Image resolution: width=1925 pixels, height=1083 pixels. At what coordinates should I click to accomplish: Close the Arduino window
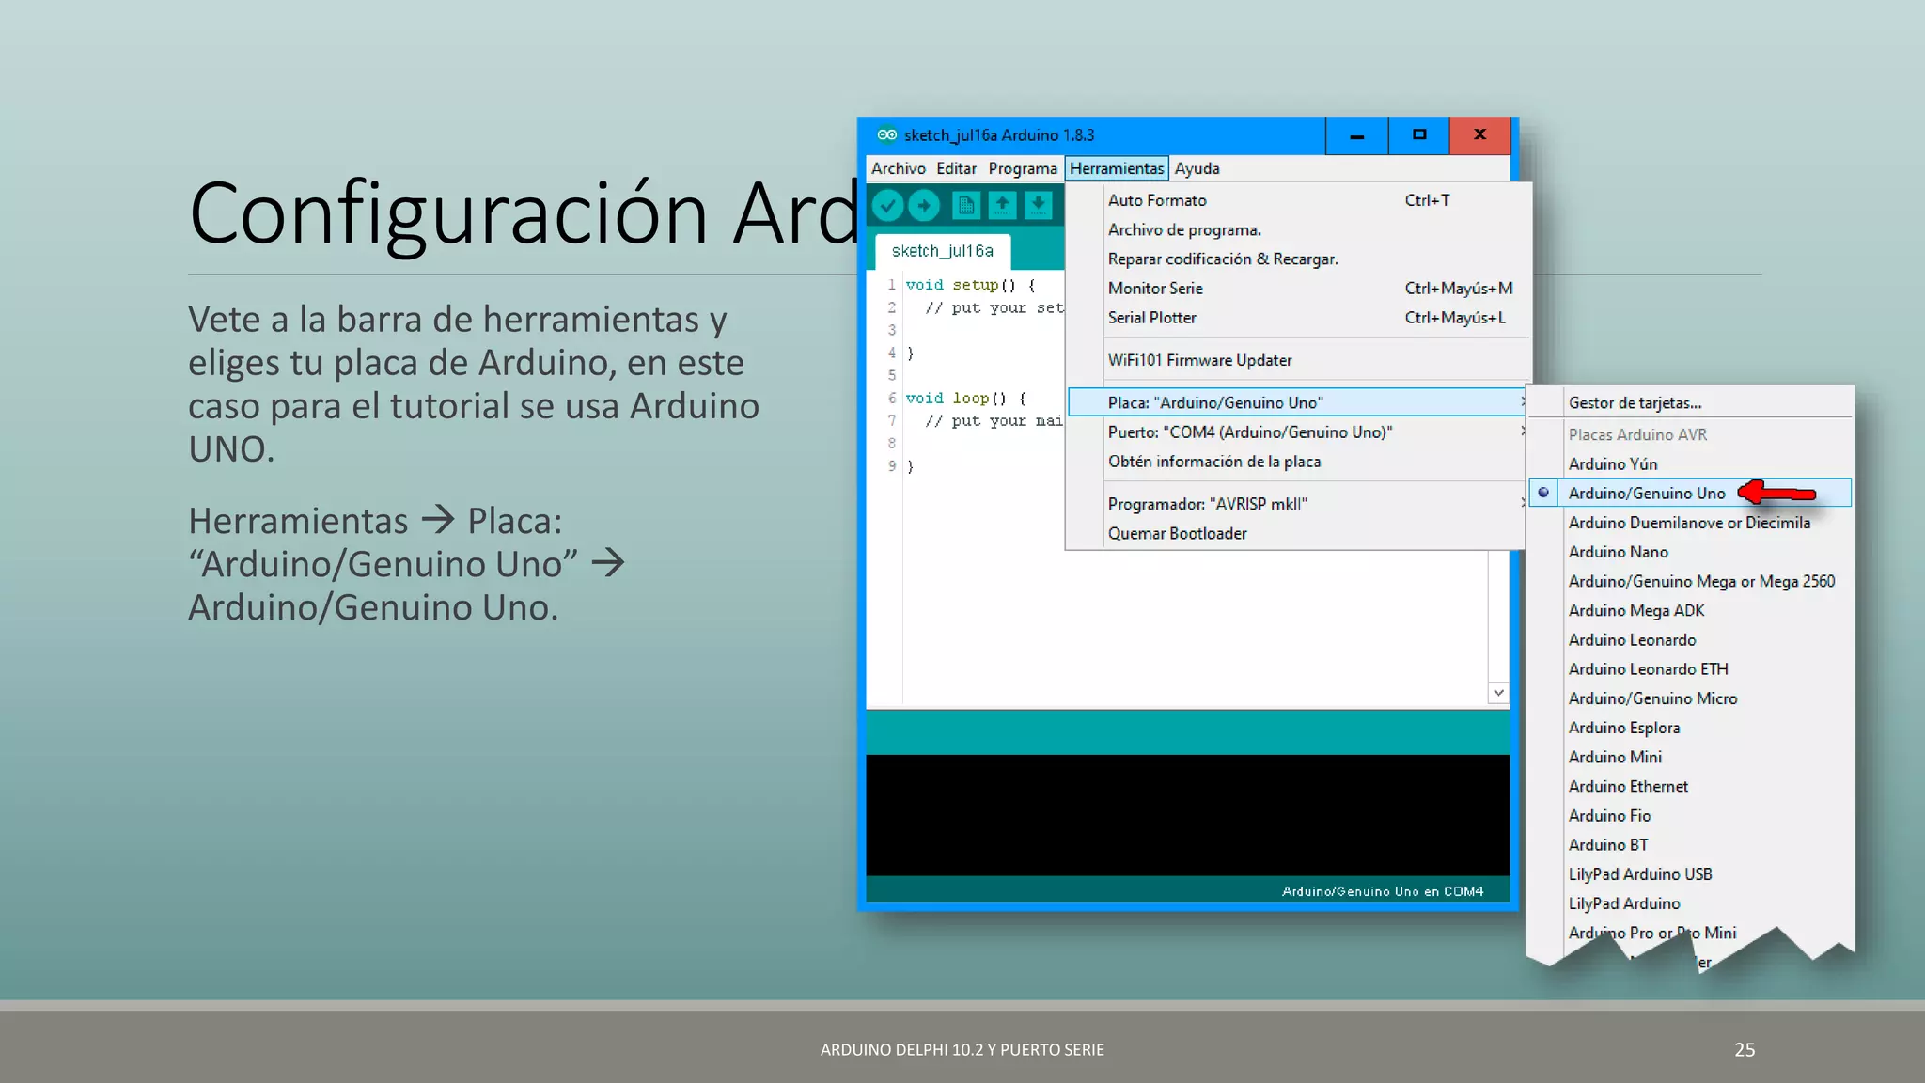1480,135
